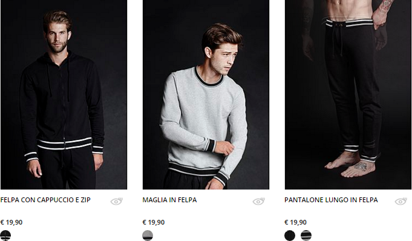Open the grey sweatshirt model photo
This screenshot has width=412, height=241.
coord(206,94)
